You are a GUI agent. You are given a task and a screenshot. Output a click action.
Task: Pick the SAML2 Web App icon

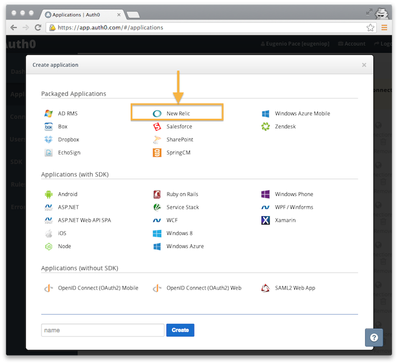[x=266, y=288]
